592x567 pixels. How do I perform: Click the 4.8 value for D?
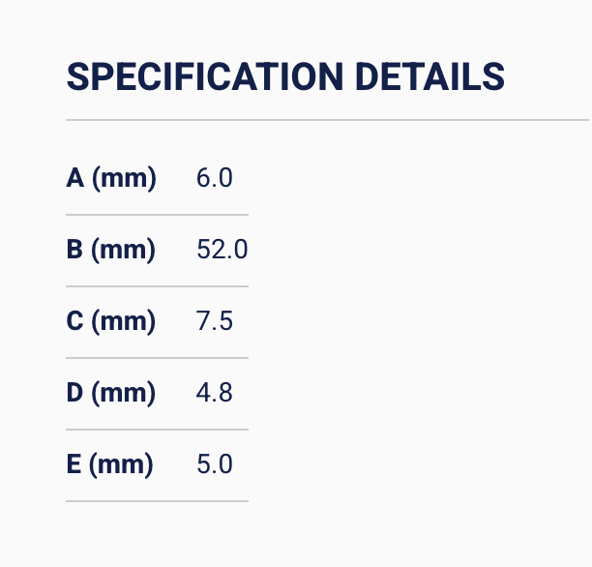point(214,393)
